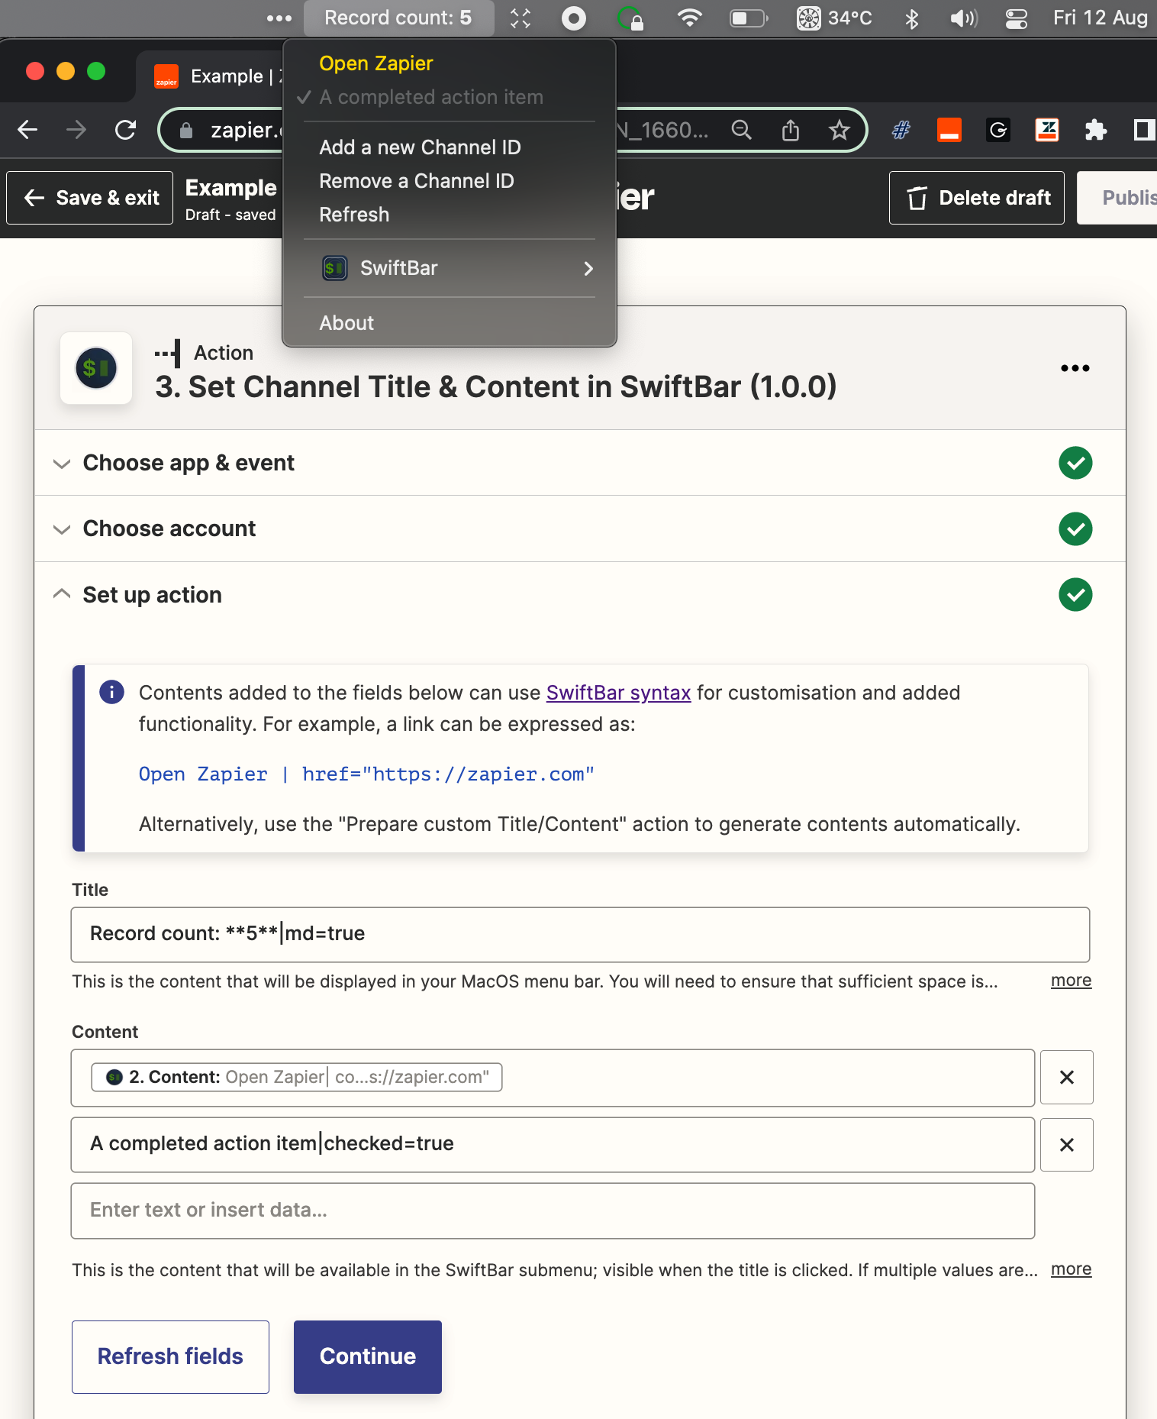Click the green checkmark beside Choose app & event

click(1075, 463)
